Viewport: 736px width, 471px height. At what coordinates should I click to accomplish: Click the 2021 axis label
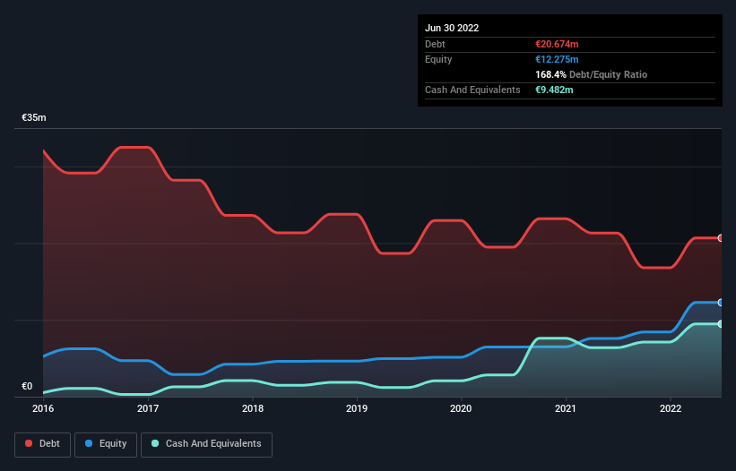[566, 408]
